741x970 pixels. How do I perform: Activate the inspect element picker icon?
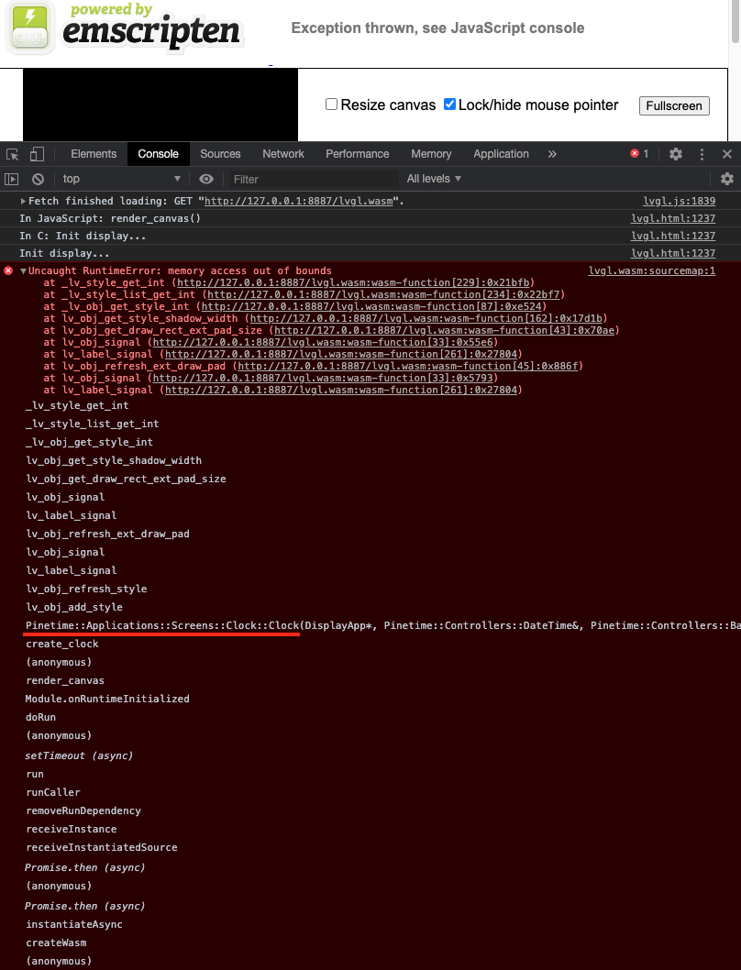click(x=12, y=154)
